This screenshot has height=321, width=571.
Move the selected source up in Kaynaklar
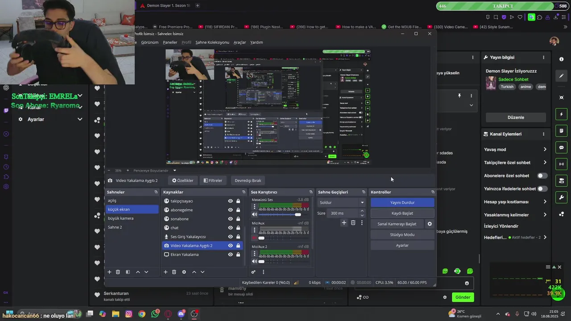[194, 272]
